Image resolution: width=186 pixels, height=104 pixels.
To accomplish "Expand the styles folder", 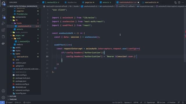I will coord(24,51).
